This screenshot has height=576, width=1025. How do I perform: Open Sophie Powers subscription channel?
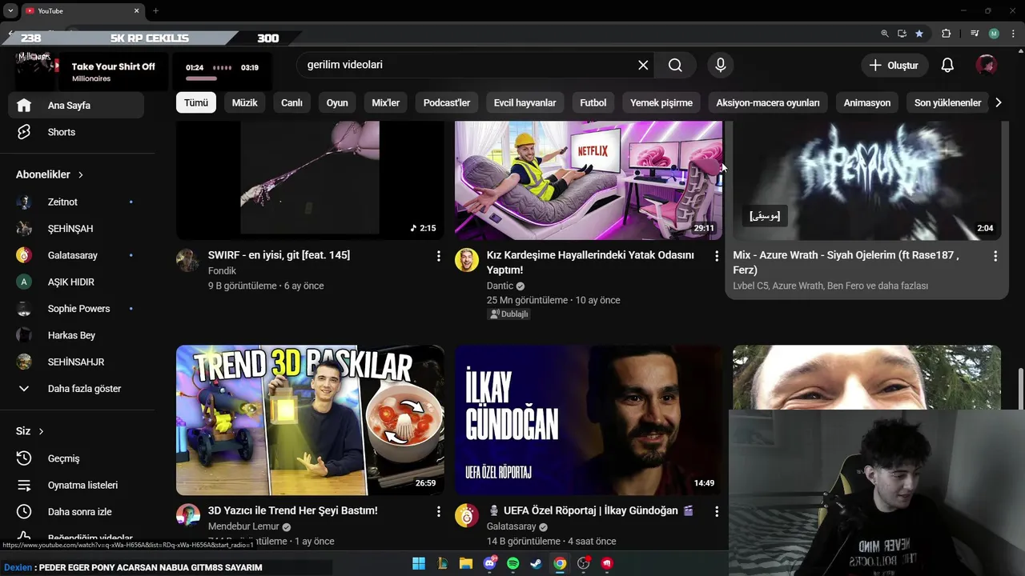tap(76, 308)
